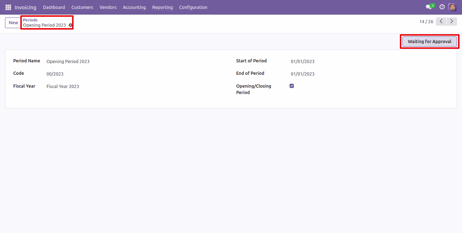The width and height of the screenshot is (462, 233).
Task: Expand the Vendors menu
Action: coord(108,7)
